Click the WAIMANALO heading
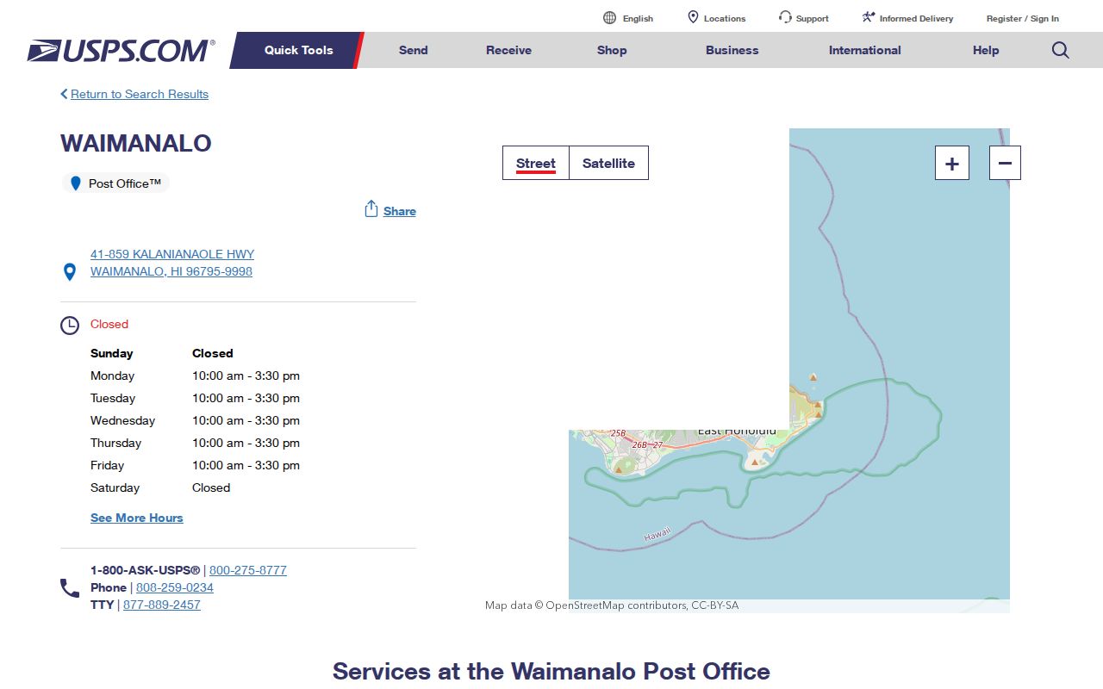 [x=136, y=143]
